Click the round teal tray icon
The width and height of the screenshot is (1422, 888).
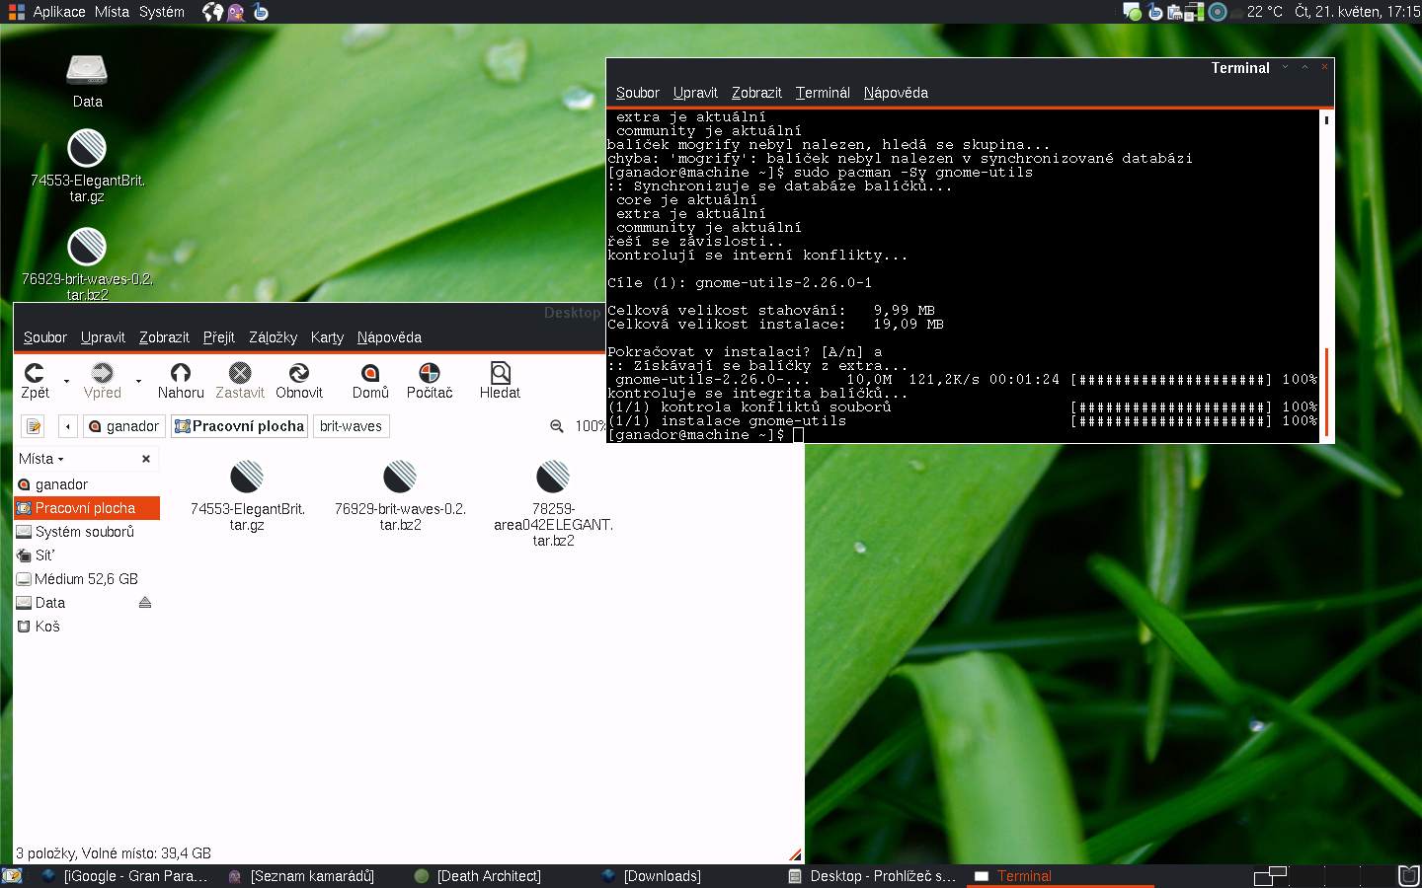pyautogui.click(x=1218, y=12)
